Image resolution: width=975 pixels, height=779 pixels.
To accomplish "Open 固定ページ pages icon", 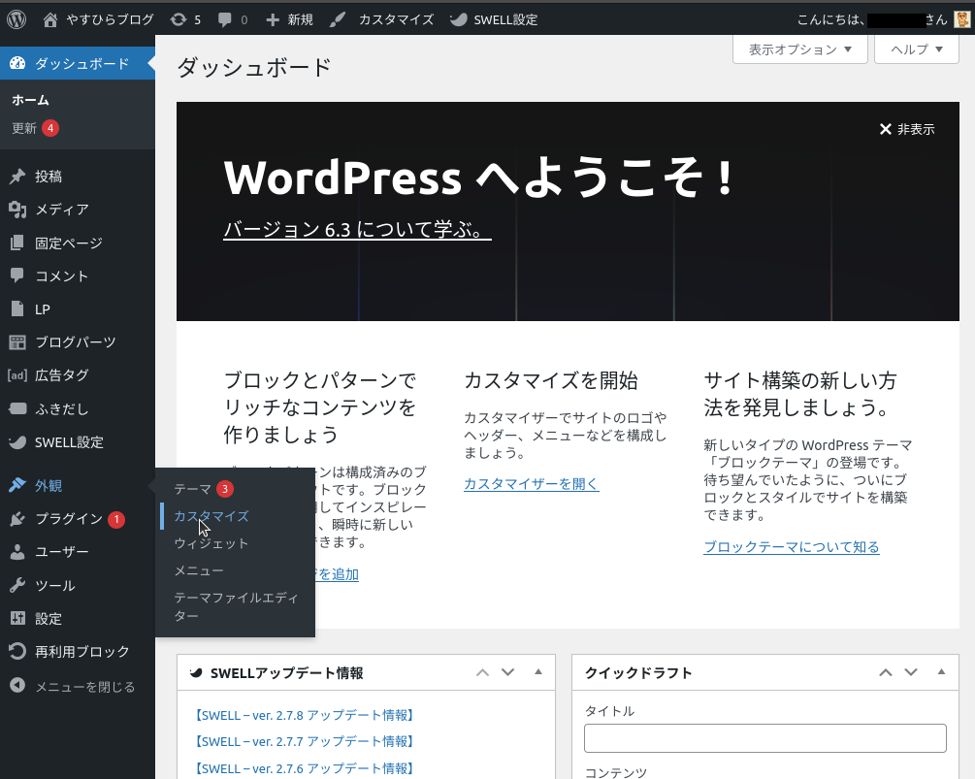I will pos(17,243).
